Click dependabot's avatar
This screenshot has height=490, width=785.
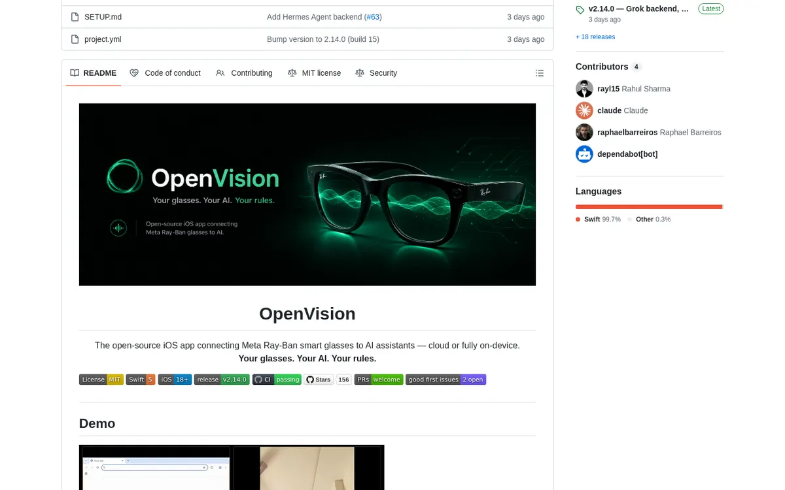coord(584,154)
